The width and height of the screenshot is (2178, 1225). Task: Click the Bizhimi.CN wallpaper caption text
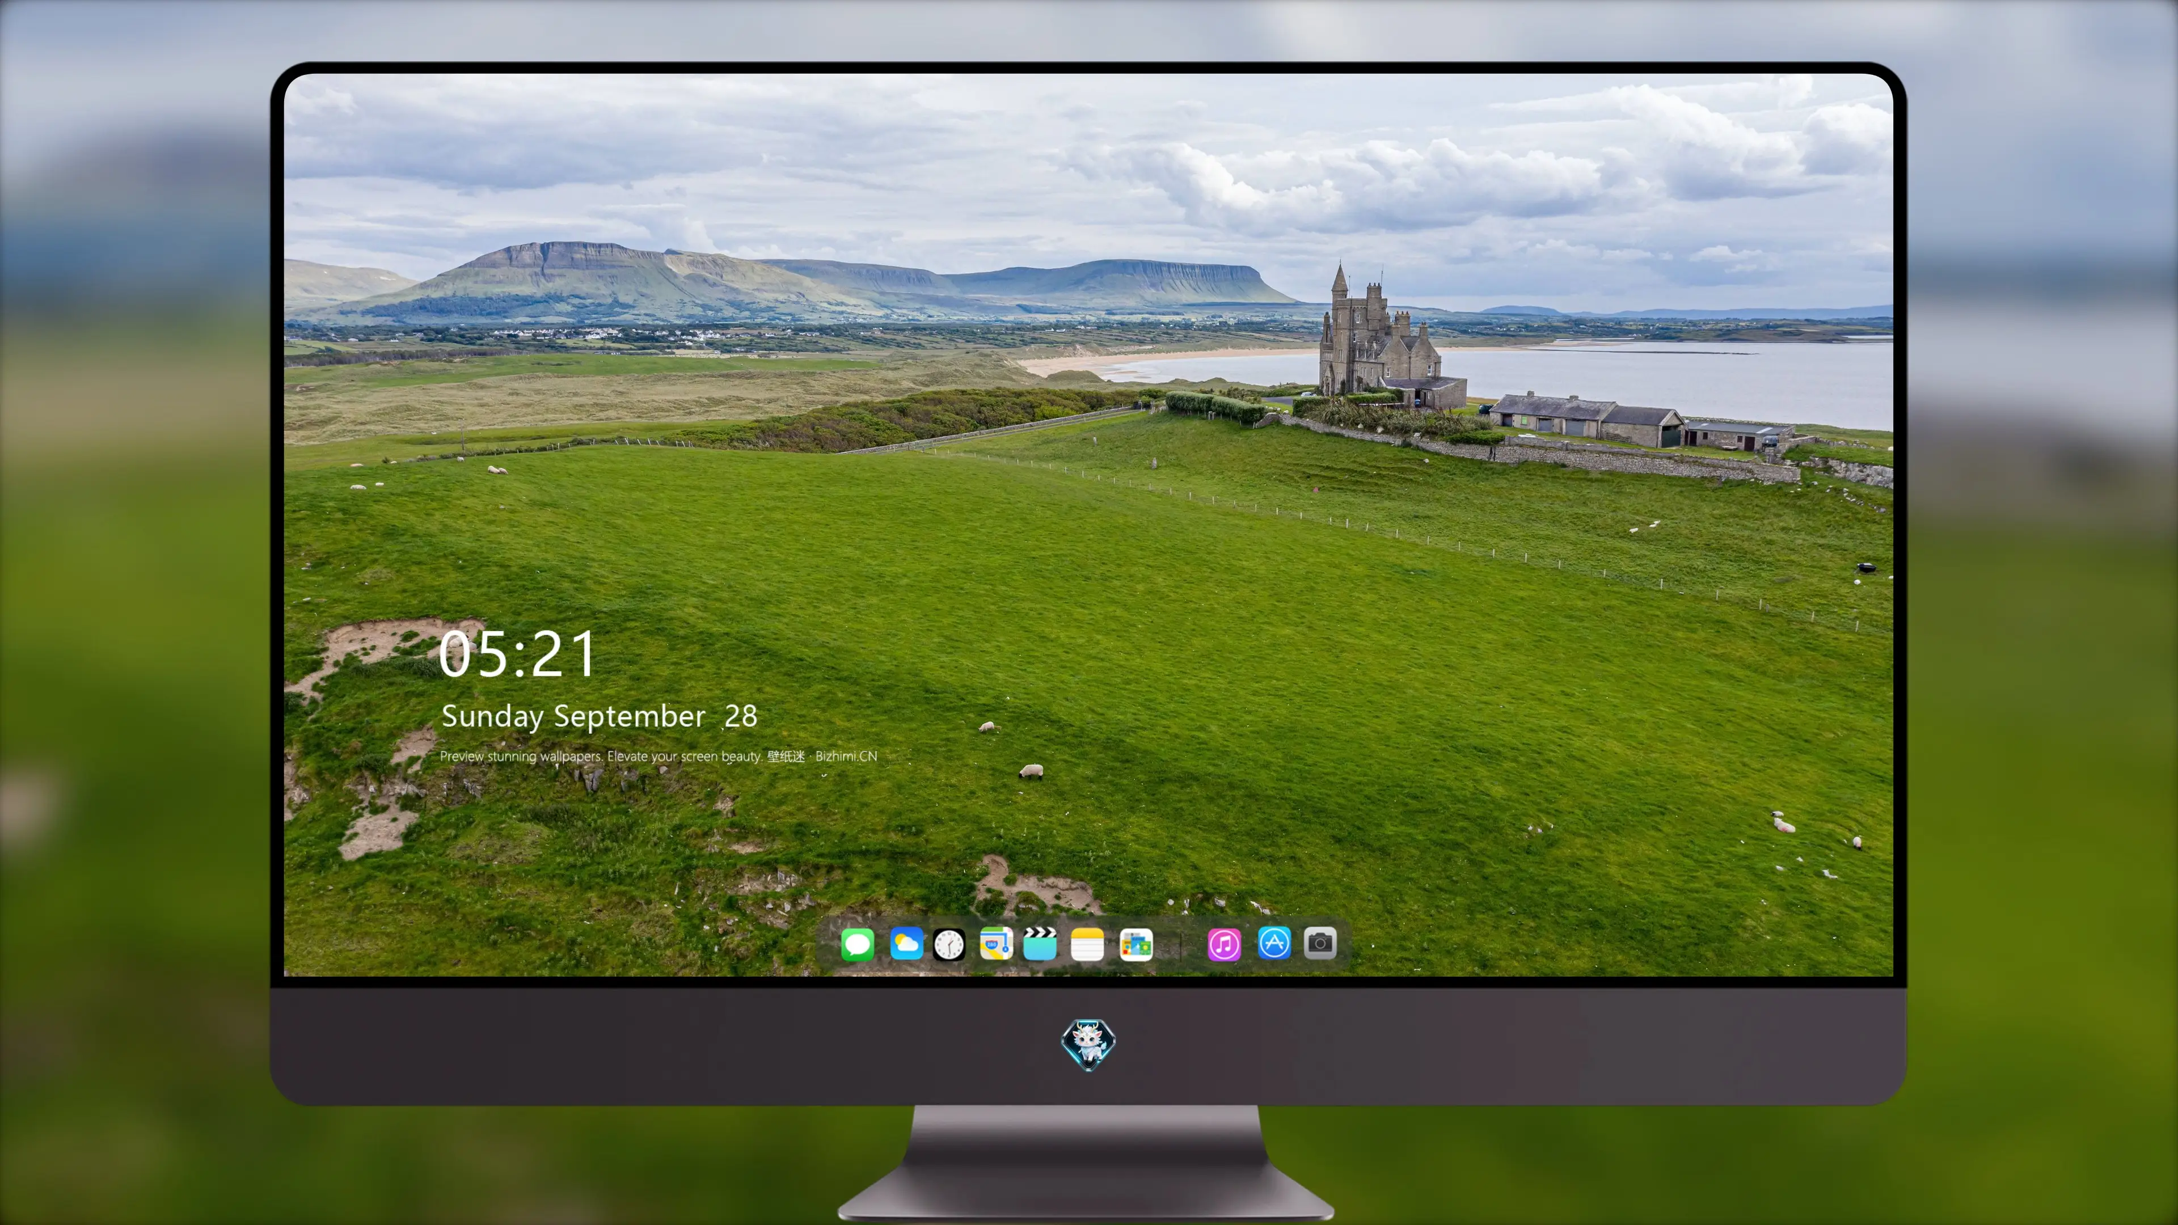pyautogui.click(x=659, y=757)
